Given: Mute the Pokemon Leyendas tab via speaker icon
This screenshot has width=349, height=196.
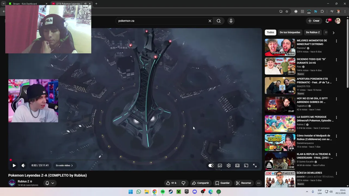Looking at the screenshot, I should coord(85,4).
